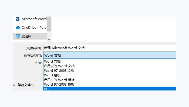Choose 'Word 97-2003 模板' file type
Screen dimensions: 189x107
pos(109,85)
